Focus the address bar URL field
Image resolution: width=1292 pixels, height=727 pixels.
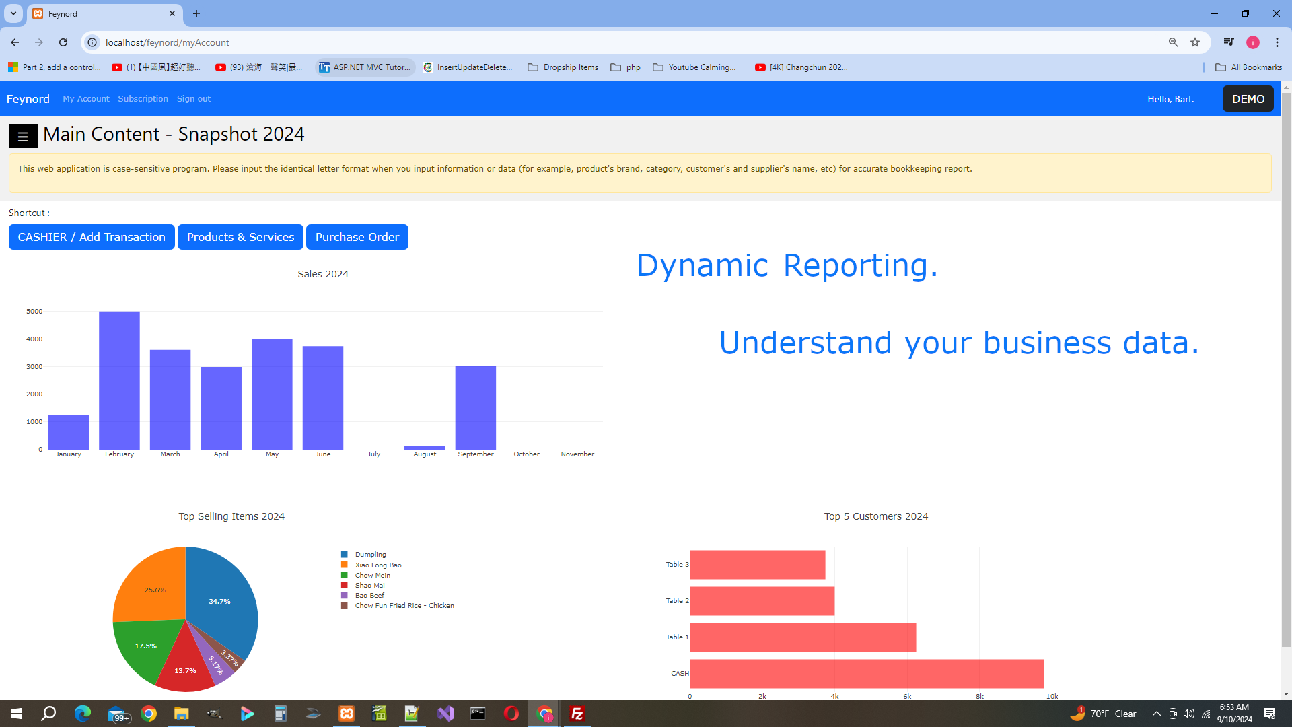coord(633,42)
